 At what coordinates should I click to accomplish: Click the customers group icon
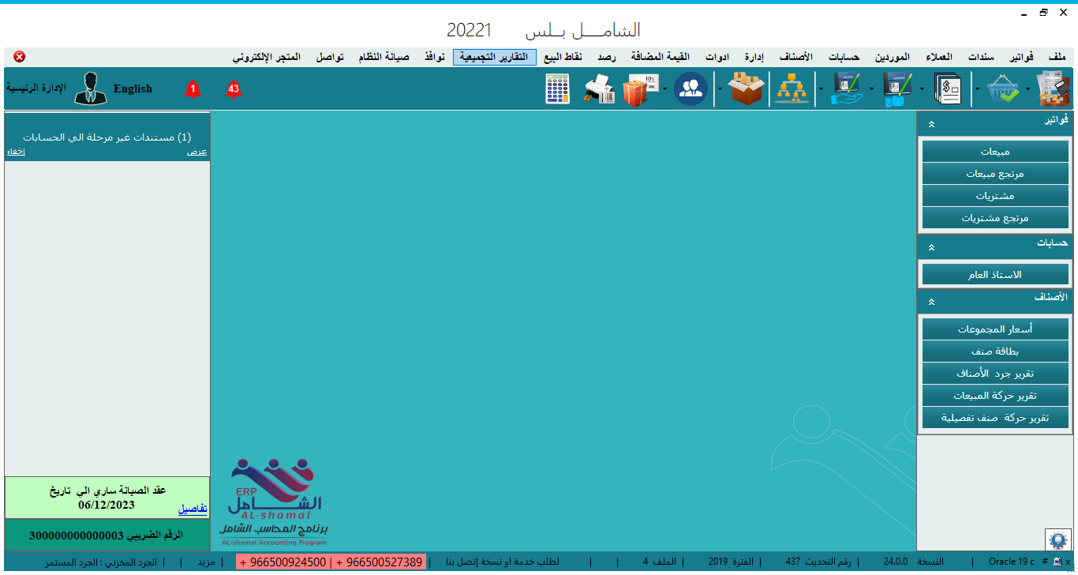click(691, 89)
